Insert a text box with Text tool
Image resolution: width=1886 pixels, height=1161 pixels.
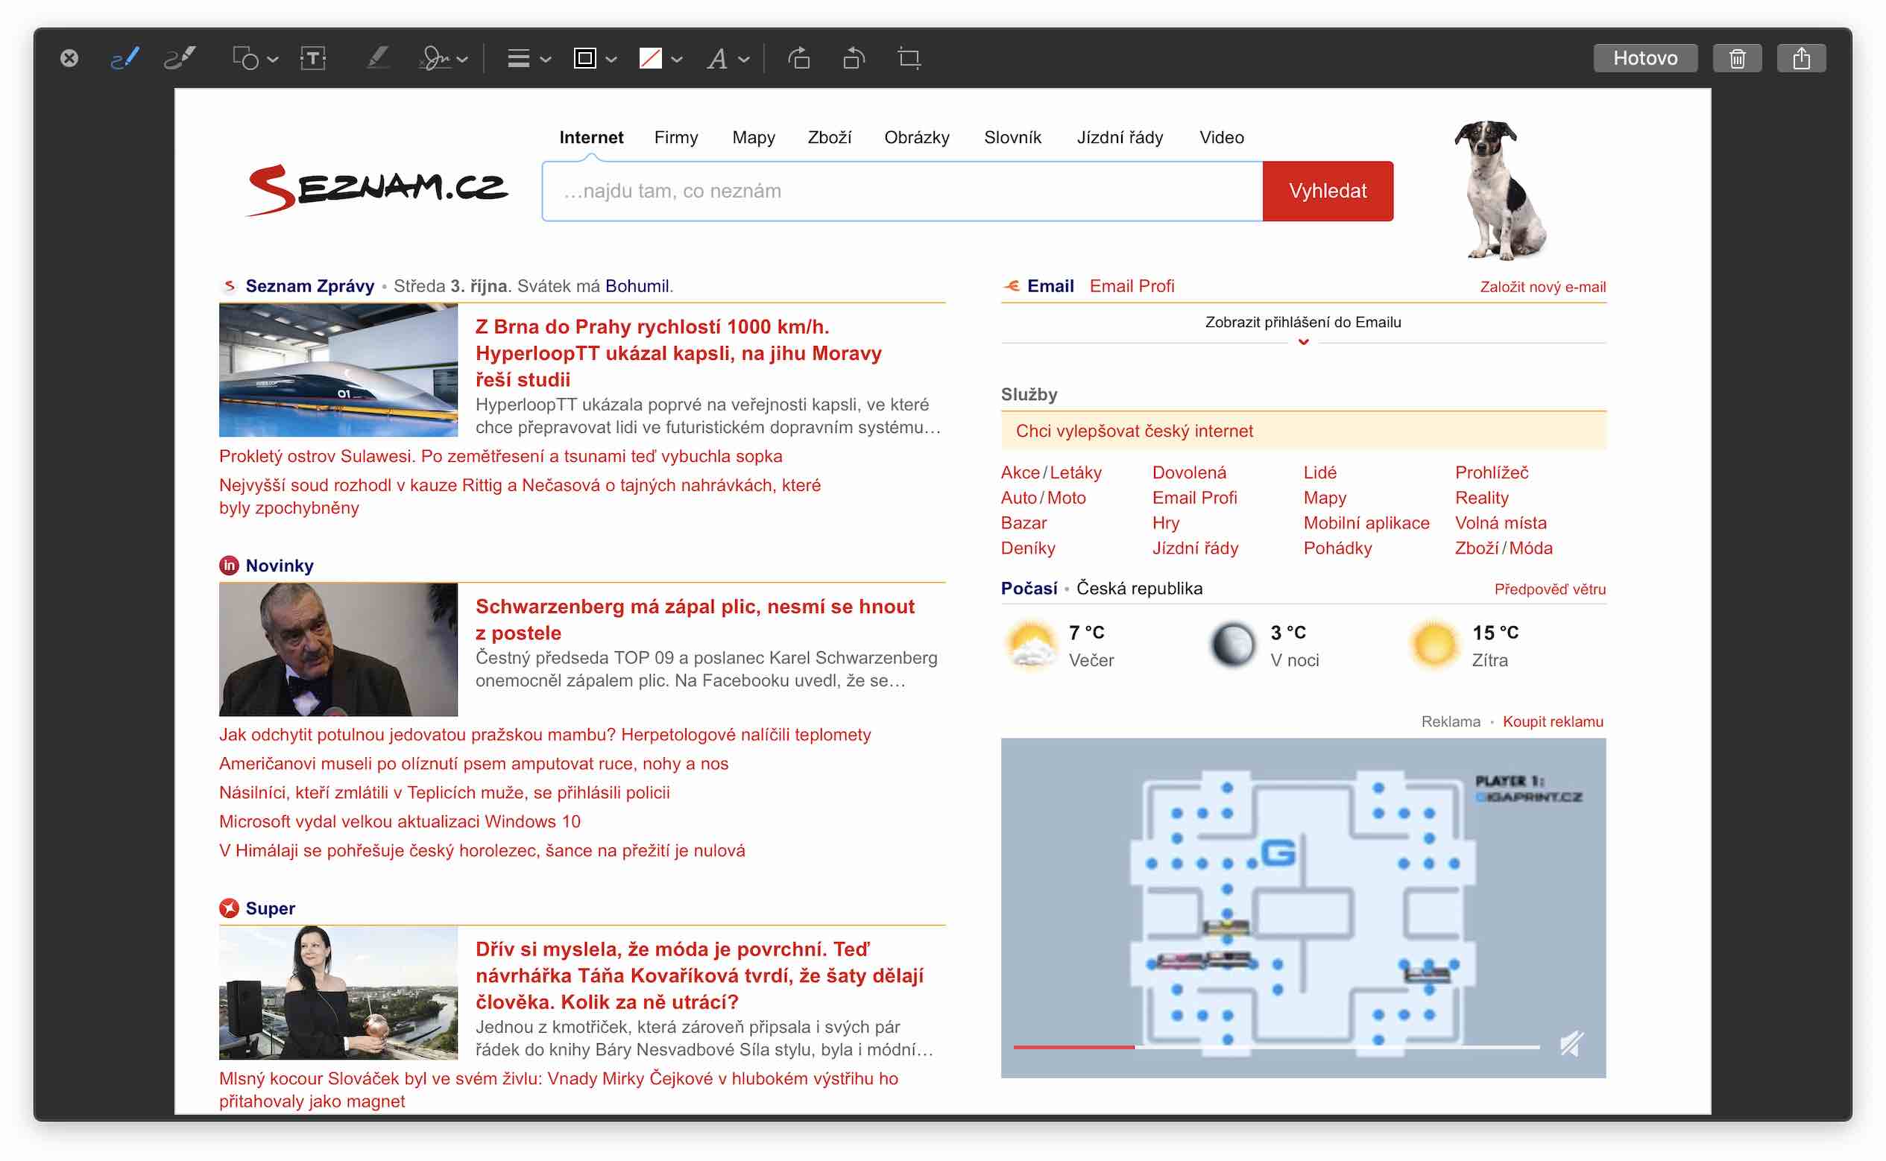coord(313,58)
